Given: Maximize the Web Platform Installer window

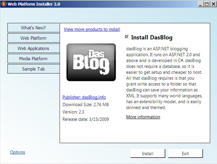Looking at the screenshot, I should [207, 4].
